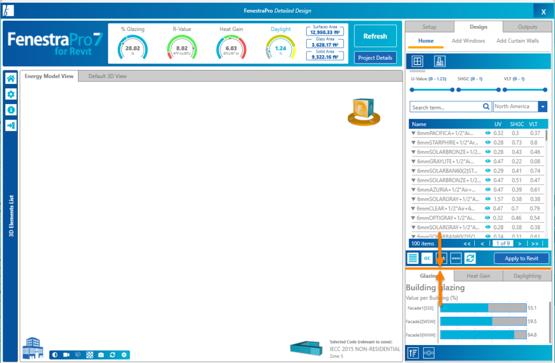Select the window grid icon in Design panel

pyautogui.click(x=417, y=61)
